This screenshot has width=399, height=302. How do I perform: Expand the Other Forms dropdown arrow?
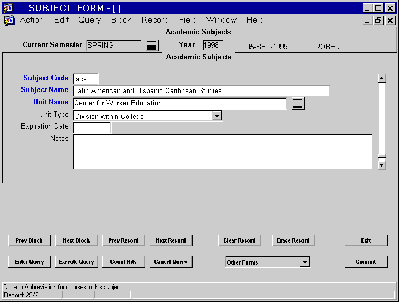(x=305, y=262)
